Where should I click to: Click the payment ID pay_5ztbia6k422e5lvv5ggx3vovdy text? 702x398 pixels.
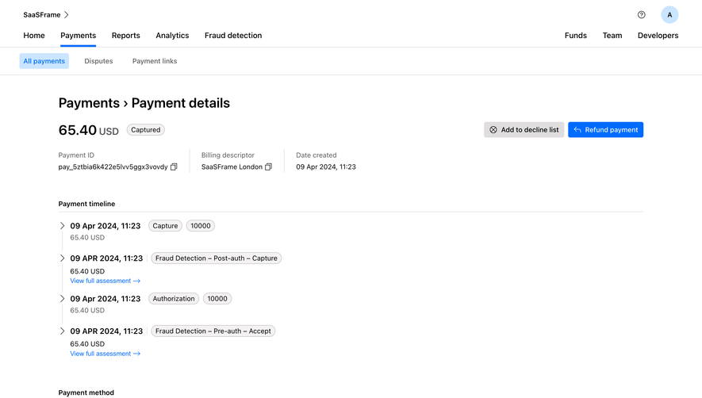tap(113, 166)
